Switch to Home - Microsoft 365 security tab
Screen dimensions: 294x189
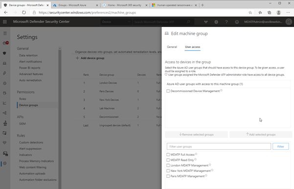point(125,5)
